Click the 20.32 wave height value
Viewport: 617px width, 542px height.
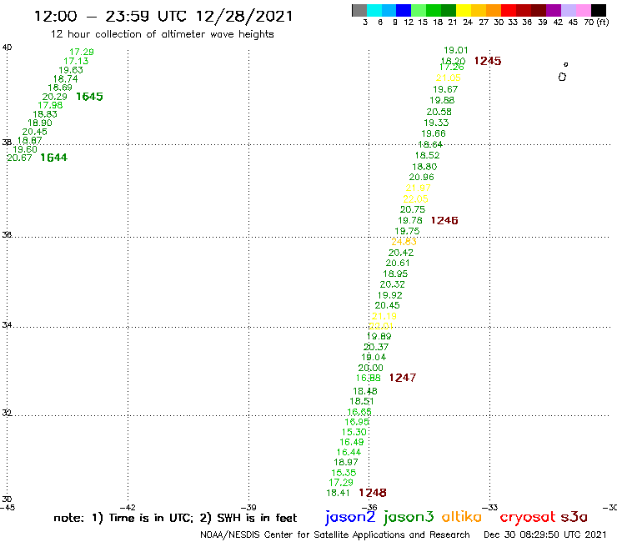pyautogui.click(x=393, y=284)
